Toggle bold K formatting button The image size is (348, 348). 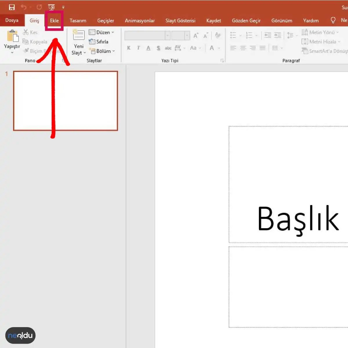pos(129,48)
